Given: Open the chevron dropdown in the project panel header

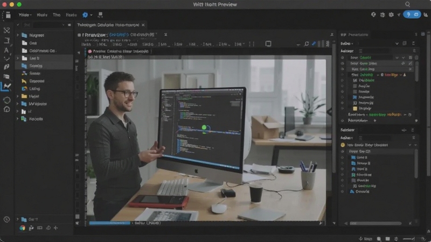Looking at the screenshot, I should (64, 25).
